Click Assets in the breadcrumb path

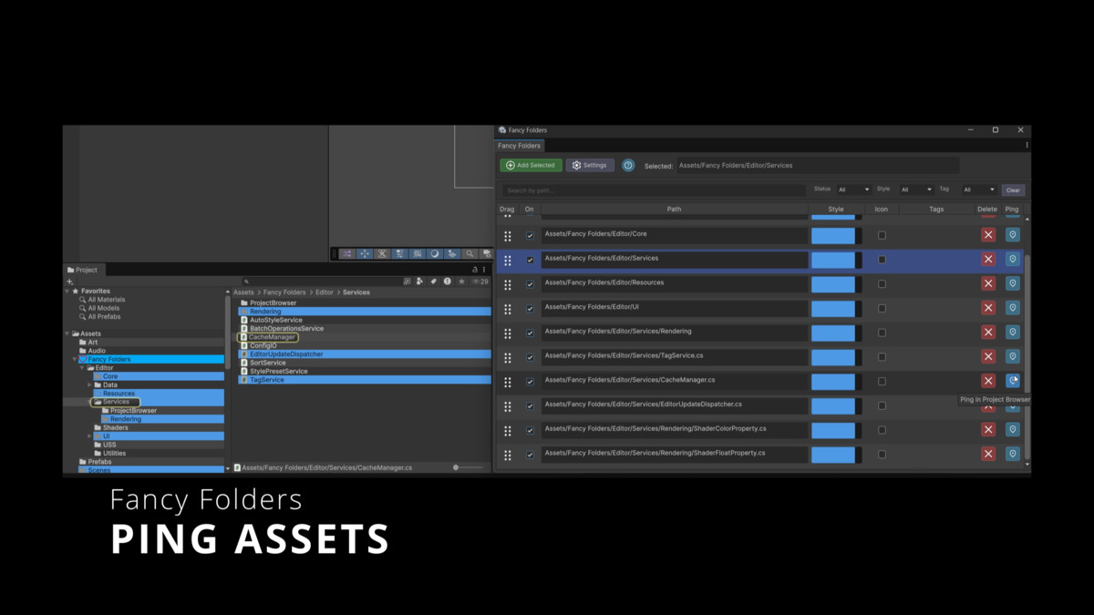(x=243, y=292)
